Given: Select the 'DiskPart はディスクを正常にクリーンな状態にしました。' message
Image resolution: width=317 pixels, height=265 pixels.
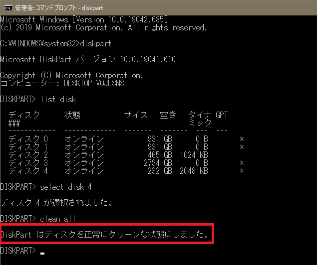Looking at the screenshot, I should tap(104, 235).
